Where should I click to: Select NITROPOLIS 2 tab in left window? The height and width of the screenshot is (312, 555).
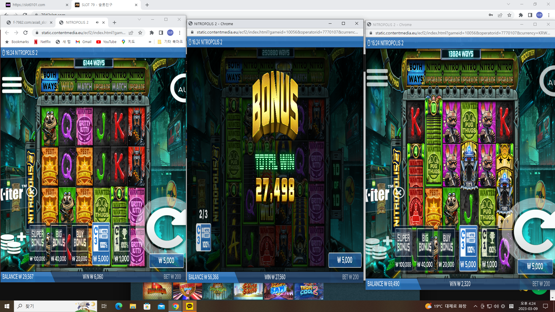pos(77,23)
